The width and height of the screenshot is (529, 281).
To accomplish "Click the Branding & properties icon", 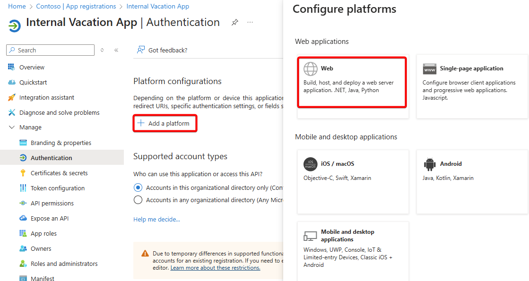I will [x=23, y=143].
